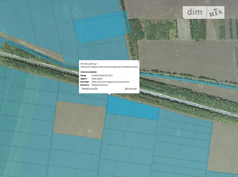Click the narrow blue stream strip right of popup
The width and height of the screenshot is (238, 177).
pos(173,78)
